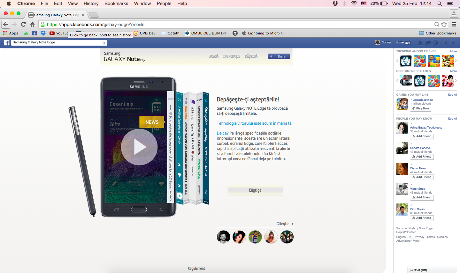Viewport: 460px width, 273px height.
Task: Open the Pet Rescue puppy game thumbnail
Action: (x=434, y=61)
